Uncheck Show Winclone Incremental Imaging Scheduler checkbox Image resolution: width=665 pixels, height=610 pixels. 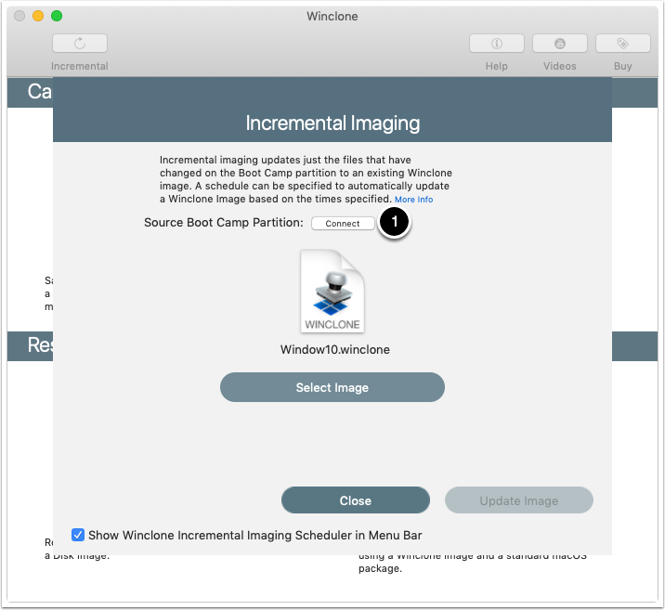pos(78,535)
